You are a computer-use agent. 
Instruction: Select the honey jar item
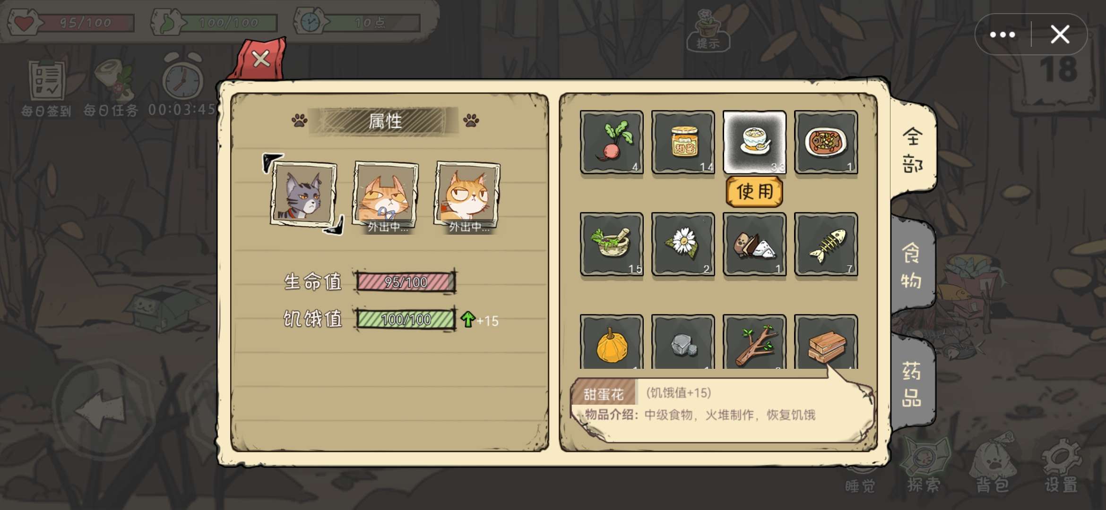point(683,142)
